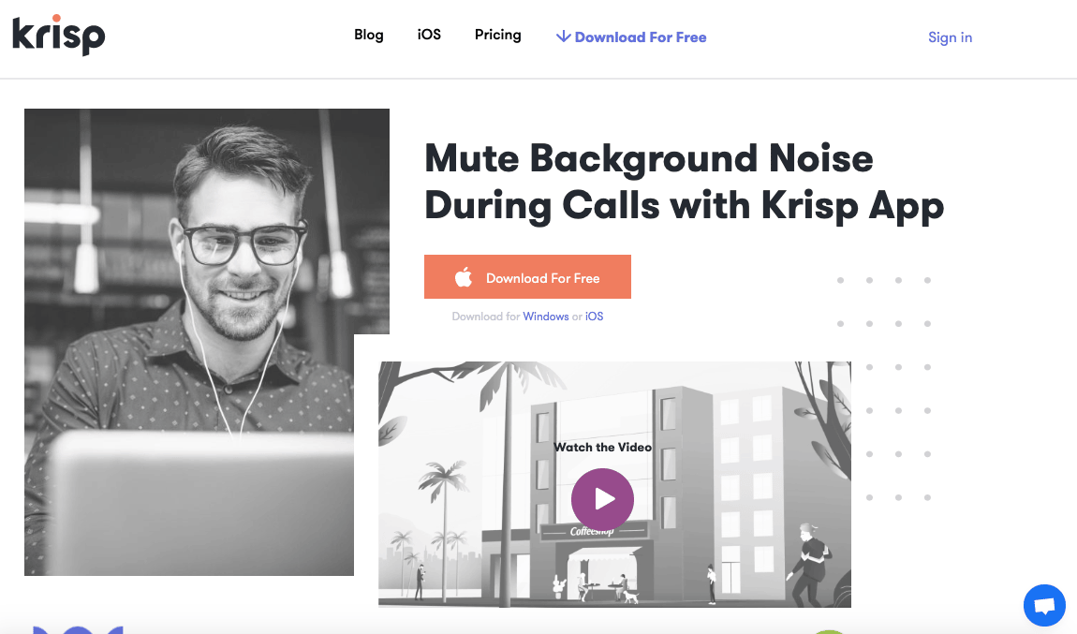The image size is (1077, 634).
Task: Click the orange Download For Free button
Action: pyautogui.click(x=527, y=277)
